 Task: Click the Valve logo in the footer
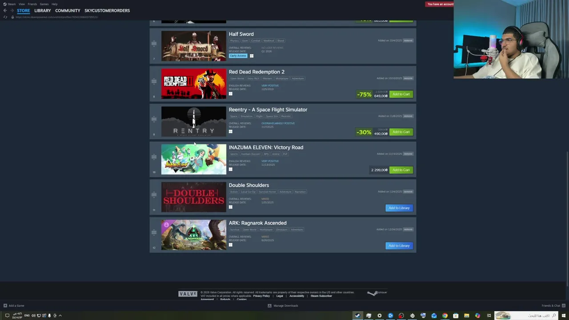pyautogui.click(x=188, y=294)
